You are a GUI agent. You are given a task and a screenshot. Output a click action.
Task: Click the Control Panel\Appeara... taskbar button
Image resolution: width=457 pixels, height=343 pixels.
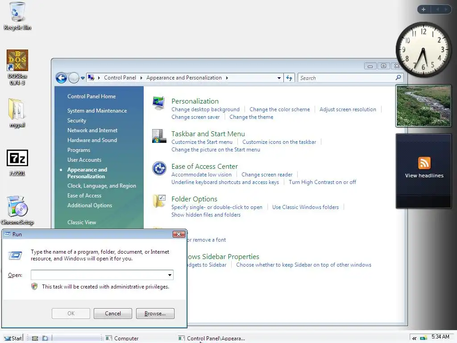click(x=212, y=339)
